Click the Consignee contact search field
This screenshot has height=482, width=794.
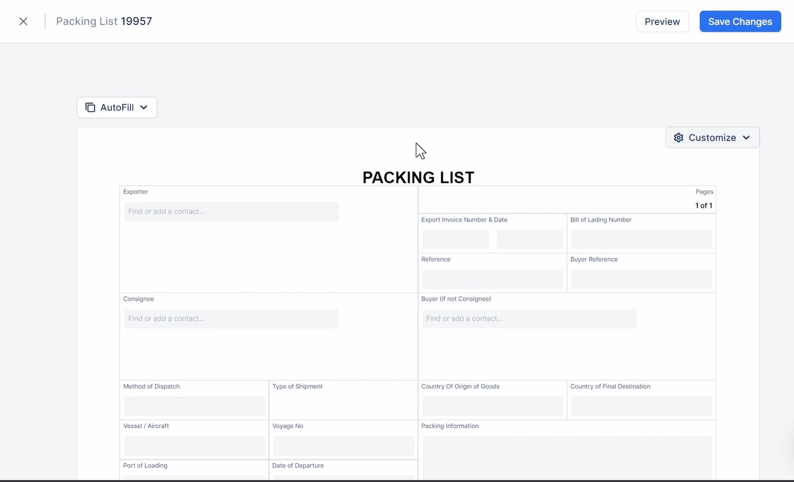click(x=231, y=319)
